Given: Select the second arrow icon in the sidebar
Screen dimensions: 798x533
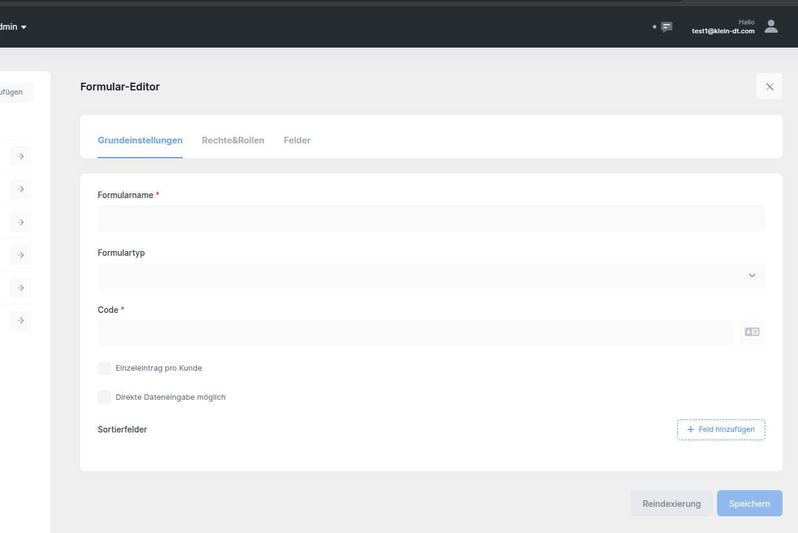Looking at the screenshot, I should click(x=20, y=189).
